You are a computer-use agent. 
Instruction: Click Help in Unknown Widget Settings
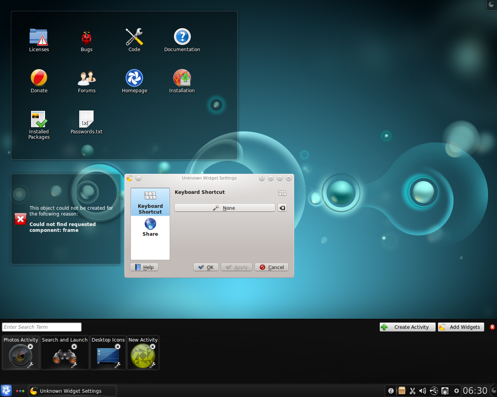tap(144, 267)
